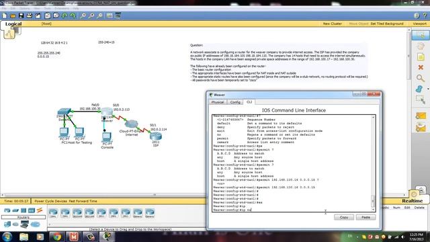The image size is (430, 242).
Task: Select the Multiuser Connection cloud category
Action: click(35, 225)
